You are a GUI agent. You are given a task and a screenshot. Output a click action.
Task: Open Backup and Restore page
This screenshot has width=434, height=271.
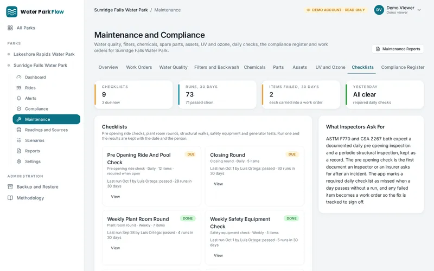point(37,186)
